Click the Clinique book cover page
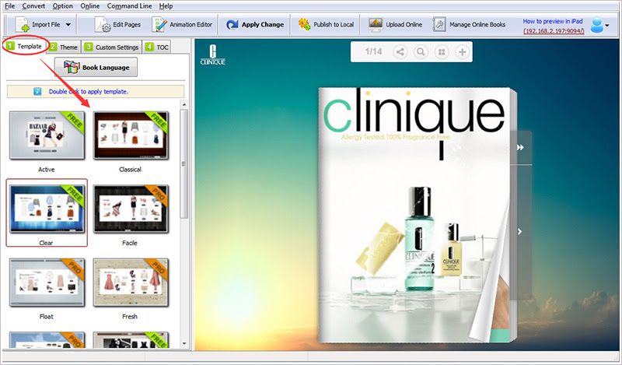This screenshot has width=622, height=365. pyautogui.click(x=414, y=215)
